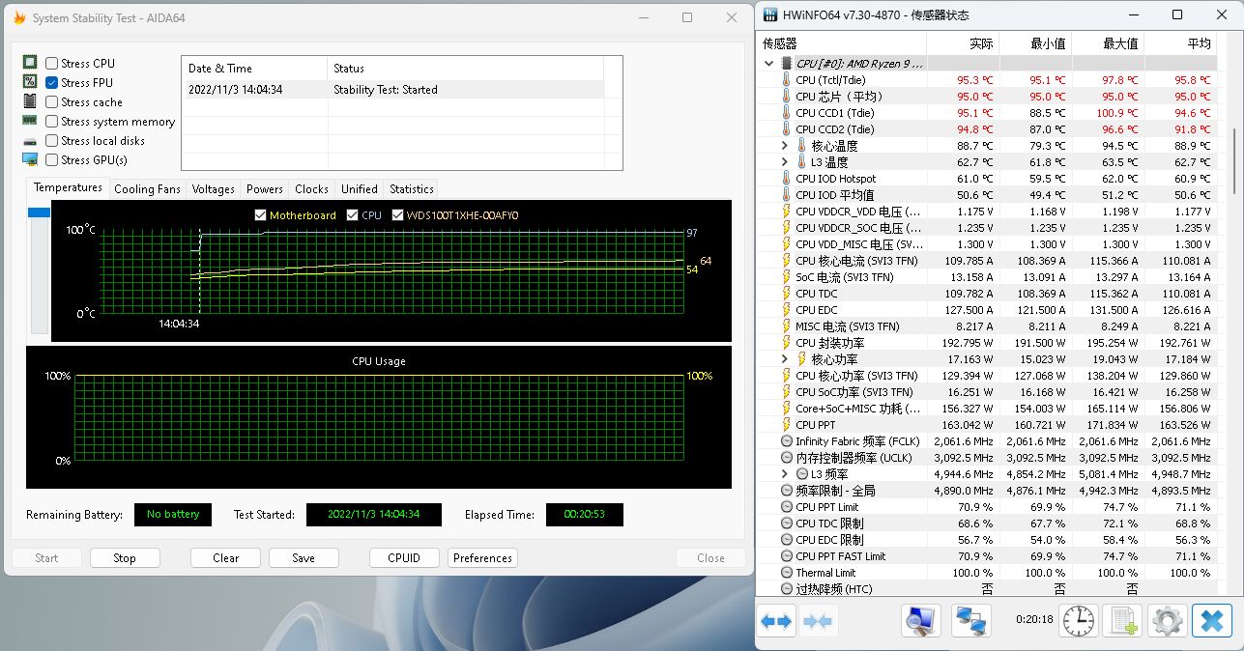Select the 过热降频 (HTC) row
This screenshot has width=1244, height=651.
986,589
